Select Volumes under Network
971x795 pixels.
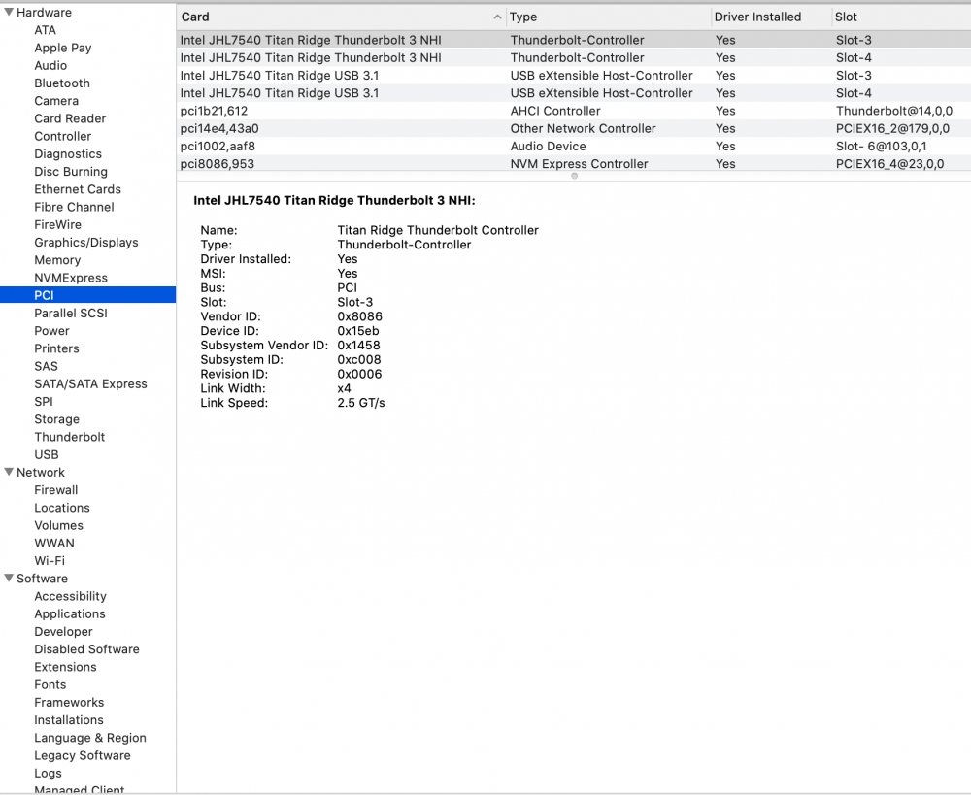pyautogui.click(x=58, y=525)
